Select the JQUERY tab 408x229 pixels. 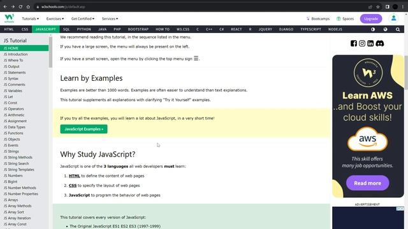(265, 29)
